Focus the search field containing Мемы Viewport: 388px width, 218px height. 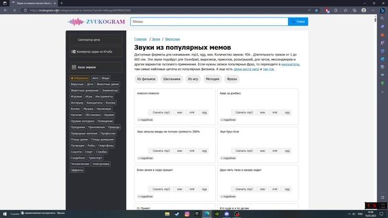(x=209, y=22)
